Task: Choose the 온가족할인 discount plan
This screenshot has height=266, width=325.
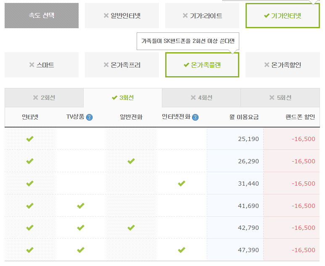Action: (x=283, y=65)
